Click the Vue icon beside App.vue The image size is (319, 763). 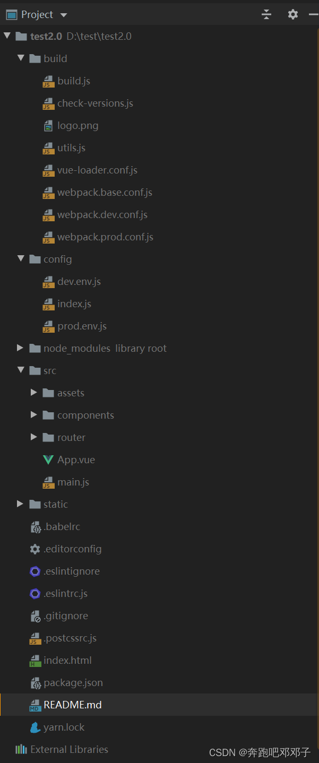point(48,460)
